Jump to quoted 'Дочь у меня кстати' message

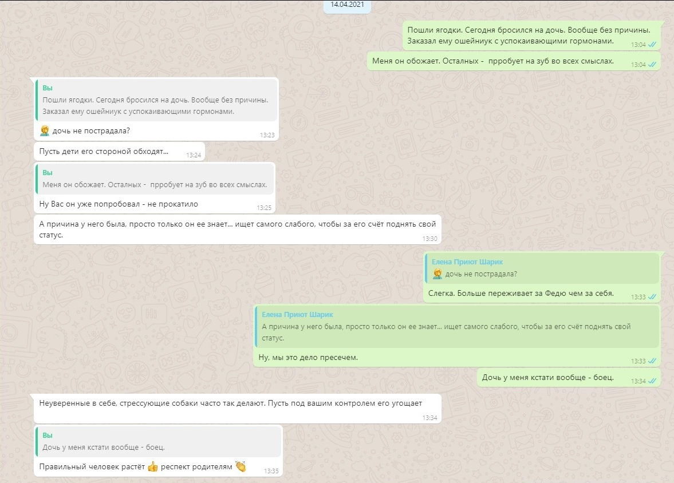159,441
